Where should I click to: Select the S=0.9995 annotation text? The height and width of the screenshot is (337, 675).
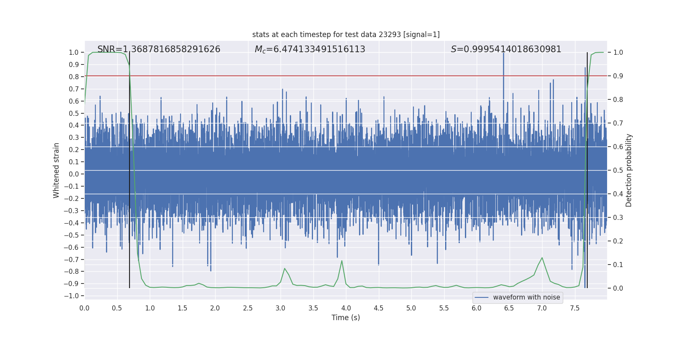click(x=506, y=49)
